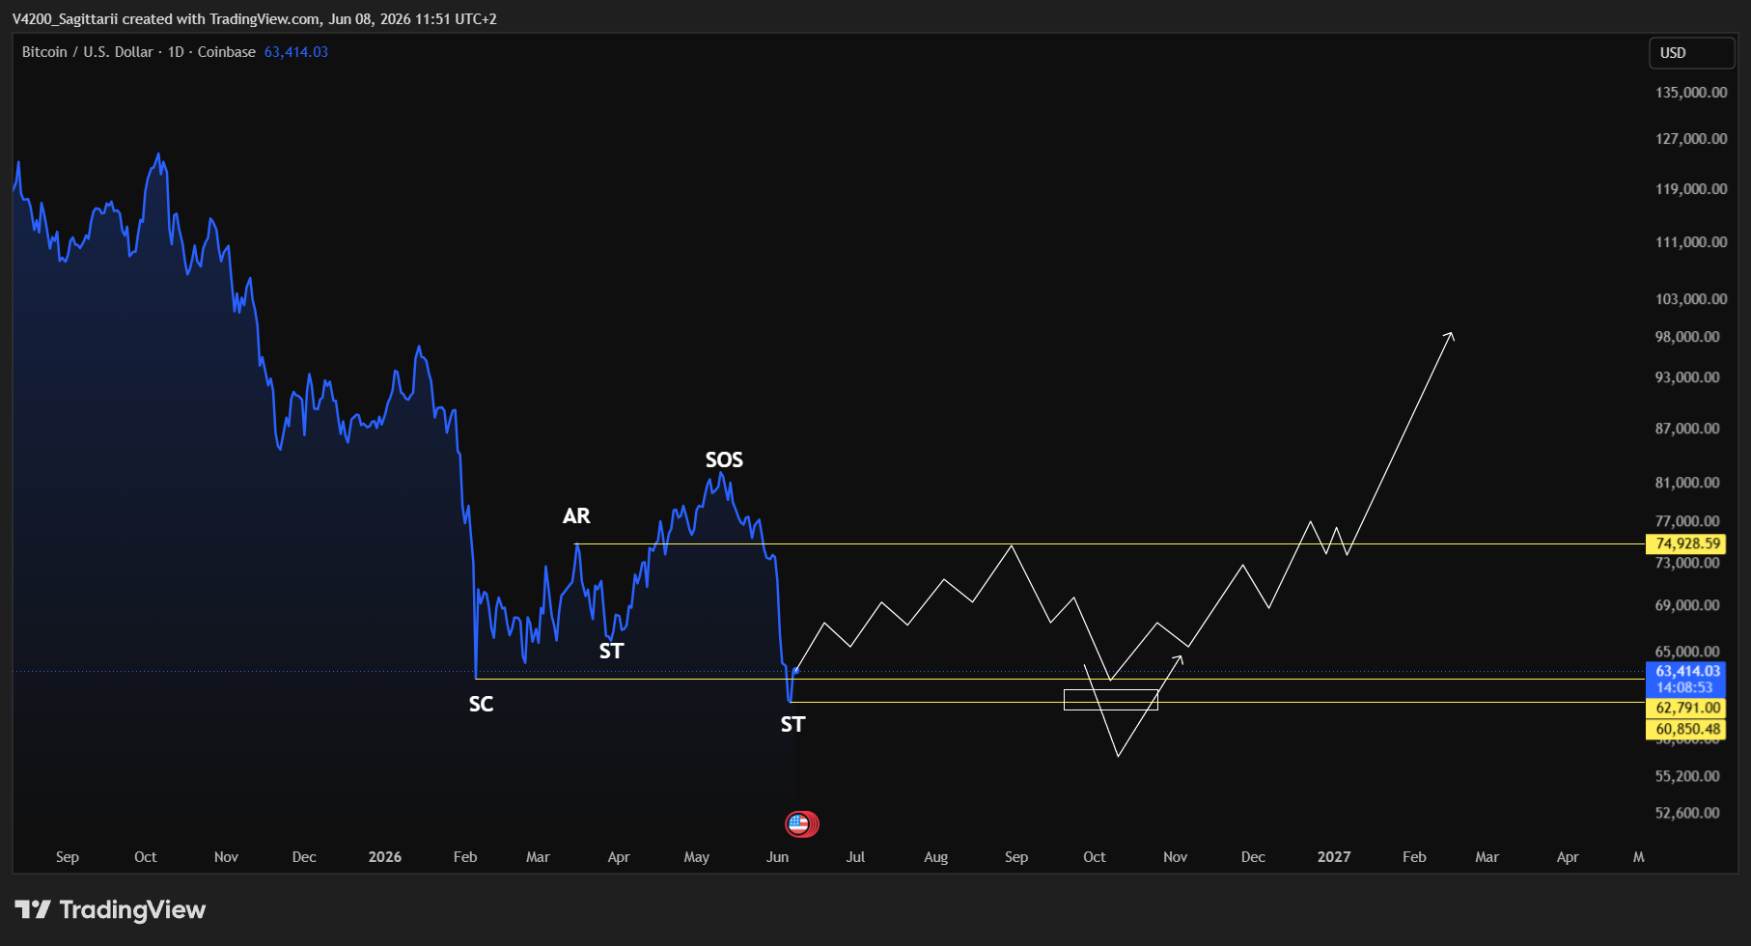Select the 60,850.48 yellow price label
This screenshot has height=946, width=1751.
(x=1687, y=729)
